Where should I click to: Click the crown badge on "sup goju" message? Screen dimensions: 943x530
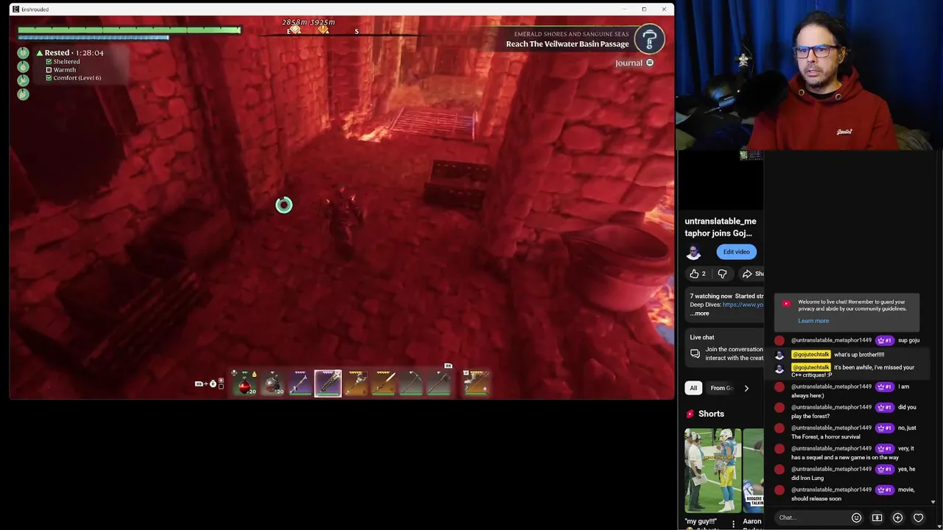click(885, 341)
